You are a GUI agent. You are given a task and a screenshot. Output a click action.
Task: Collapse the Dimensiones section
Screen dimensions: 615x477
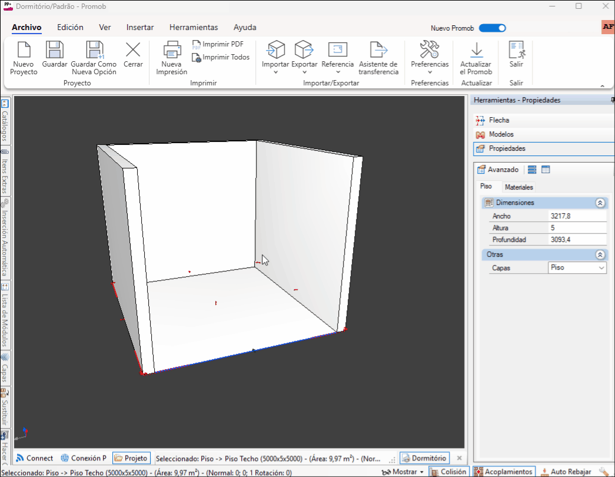600,203
